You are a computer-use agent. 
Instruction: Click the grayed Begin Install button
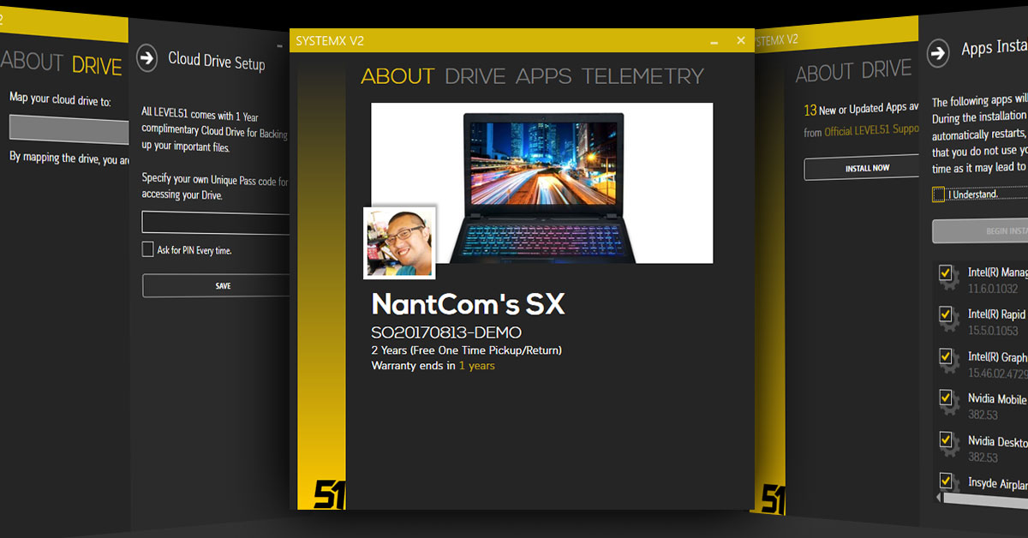tap(980, 231)
